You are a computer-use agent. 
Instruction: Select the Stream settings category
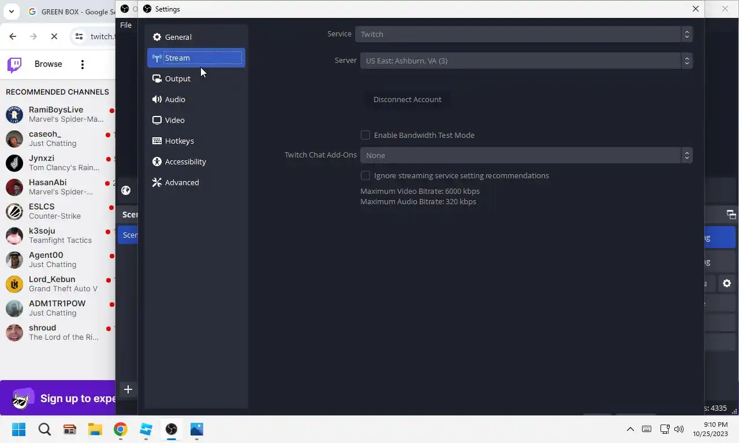[196, 58]
